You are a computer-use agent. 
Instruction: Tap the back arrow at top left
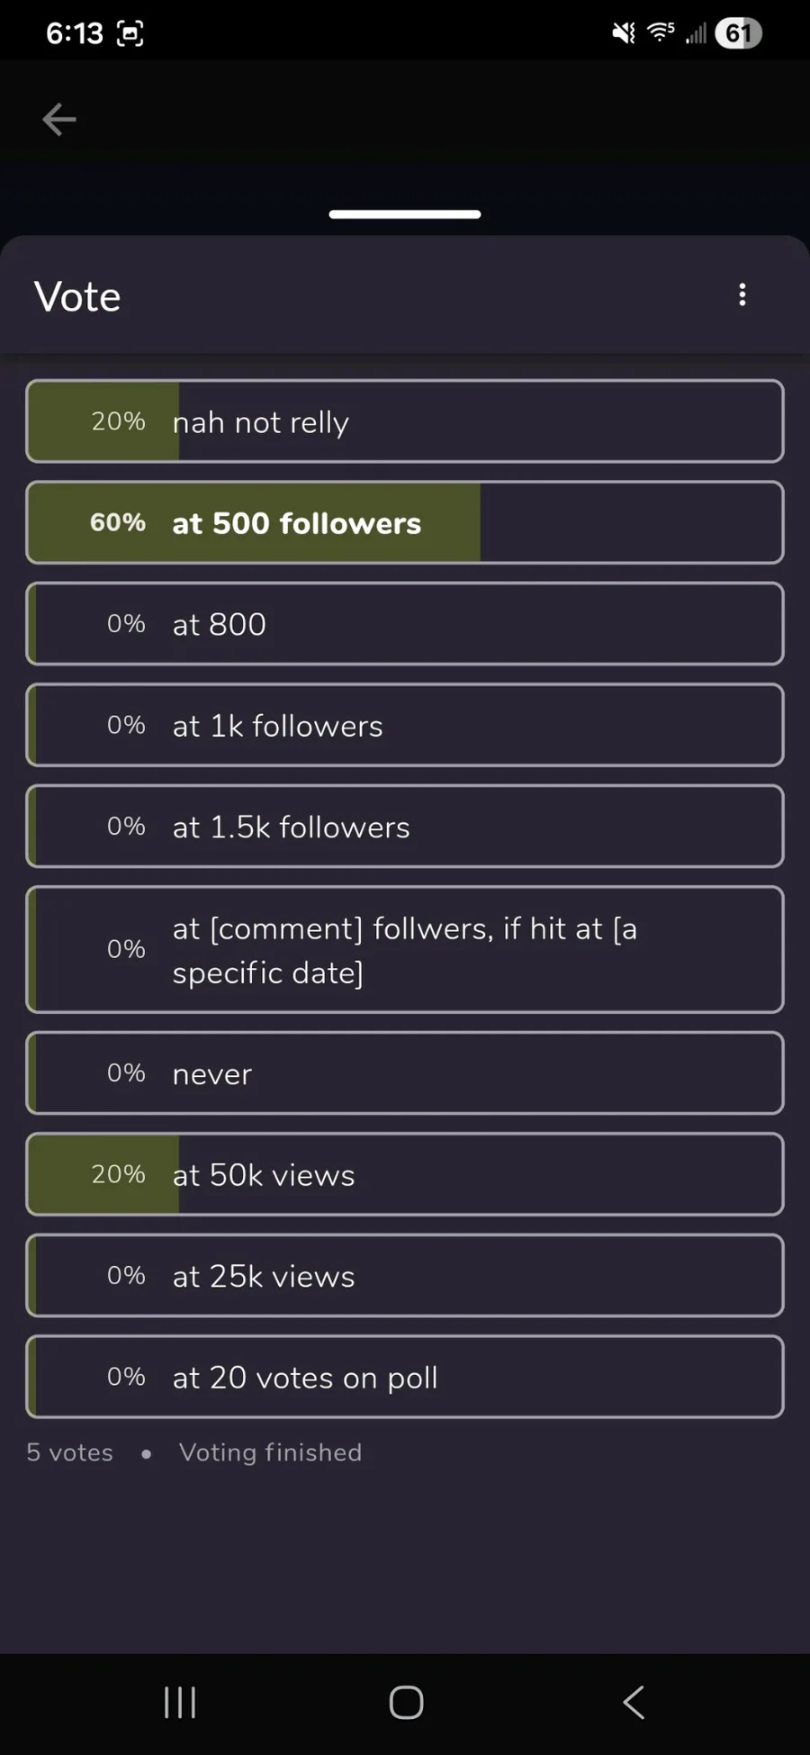click(59, 120)
